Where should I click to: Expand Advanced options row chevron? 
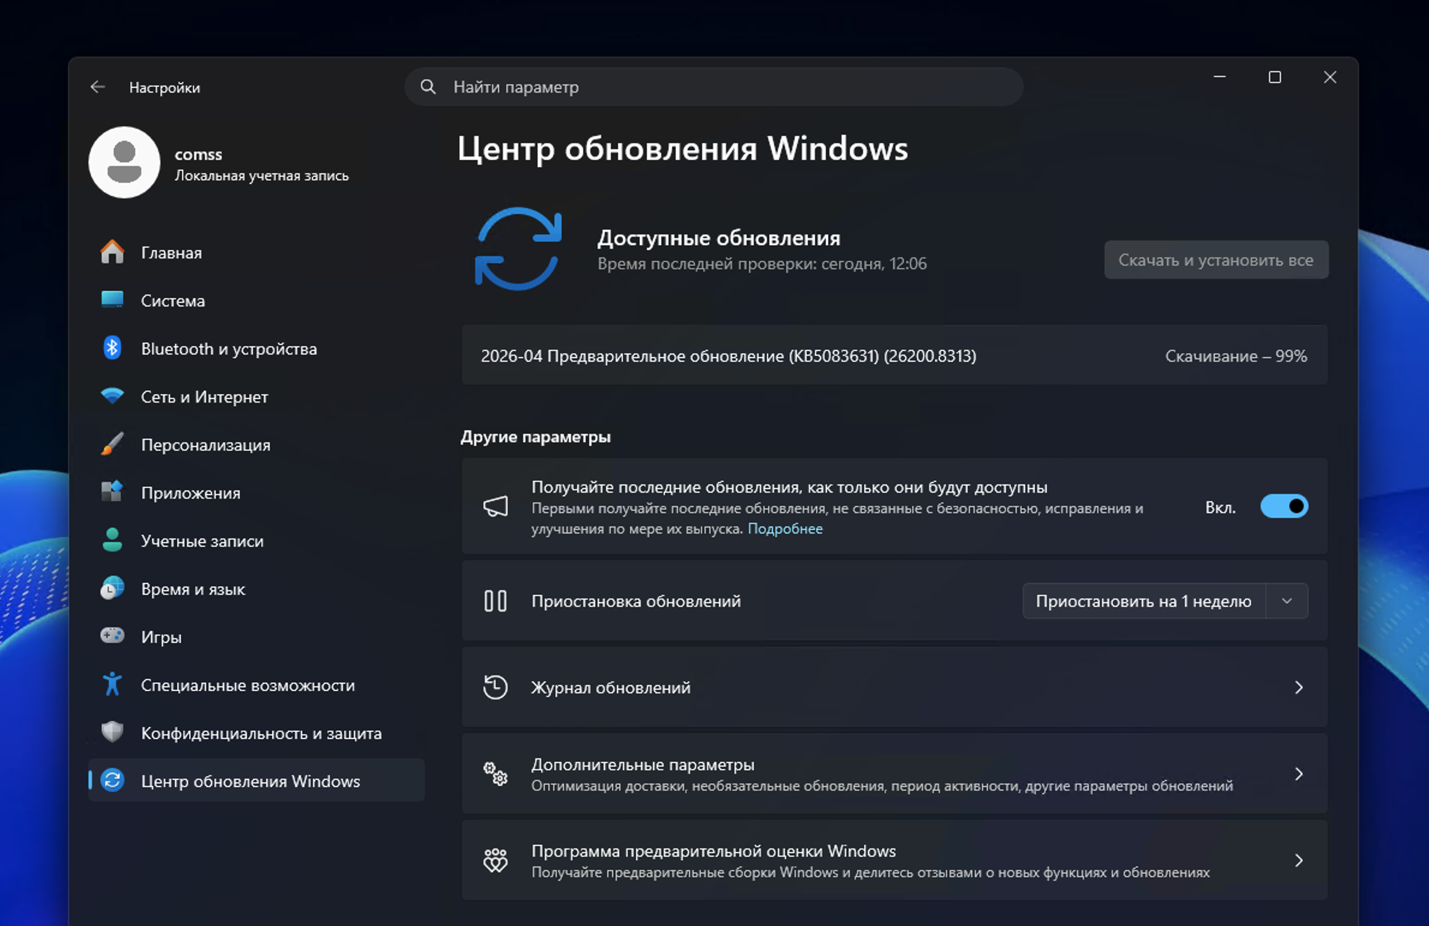[x=1299, y=774]
